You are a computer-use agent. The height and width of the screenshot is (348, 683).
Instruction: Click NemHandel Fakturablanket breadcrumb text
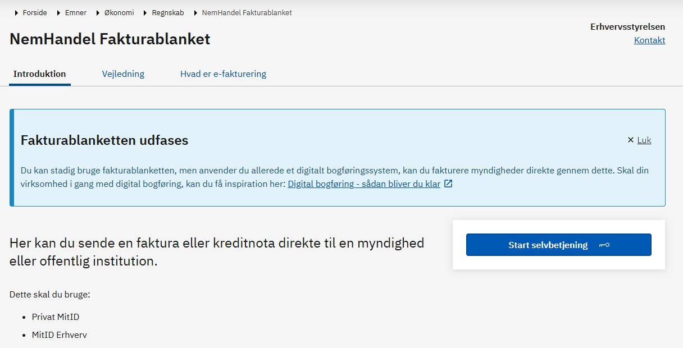click(247, 12)
